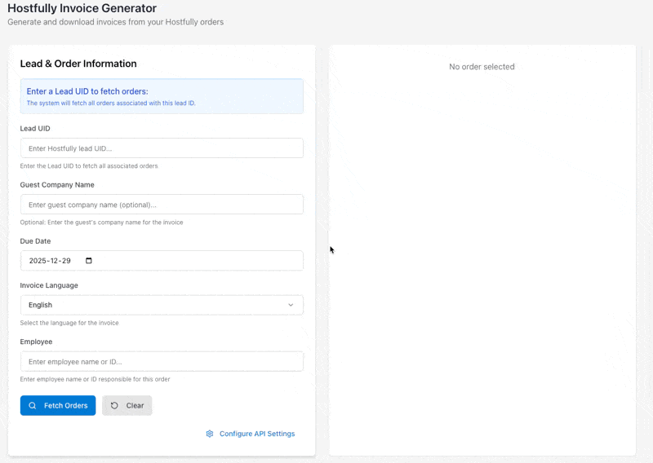653x463 pixels.
Task: Click hint 'Enter the Lead UID to fetch all associated orders'
Action: coord(89,166)
